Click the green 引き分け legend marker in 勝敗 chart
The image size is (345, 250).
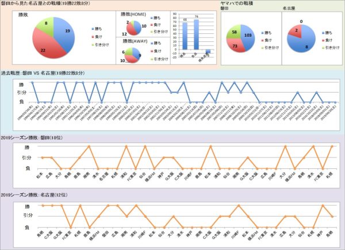93,44
